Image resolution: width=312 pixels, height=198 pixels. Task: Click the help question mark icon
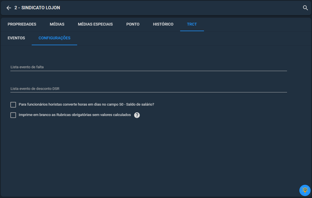(137, 115)
